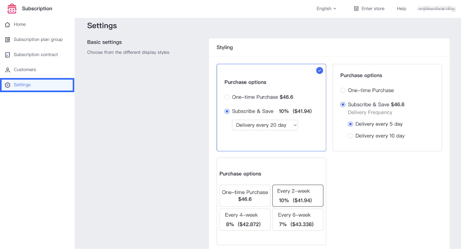Select Settings menu item
This screenshot has width=461, height=249.
pyautogui.click(x=37, y=85)
